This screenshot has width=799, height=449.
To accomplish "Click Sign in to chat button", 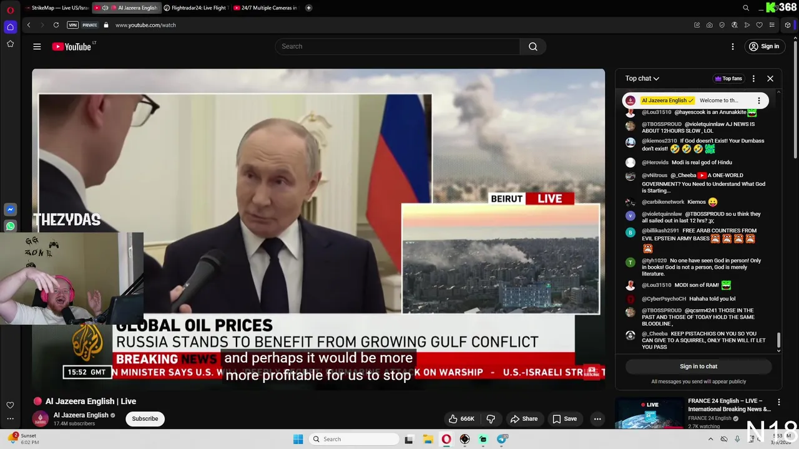I will click(699, 366).
